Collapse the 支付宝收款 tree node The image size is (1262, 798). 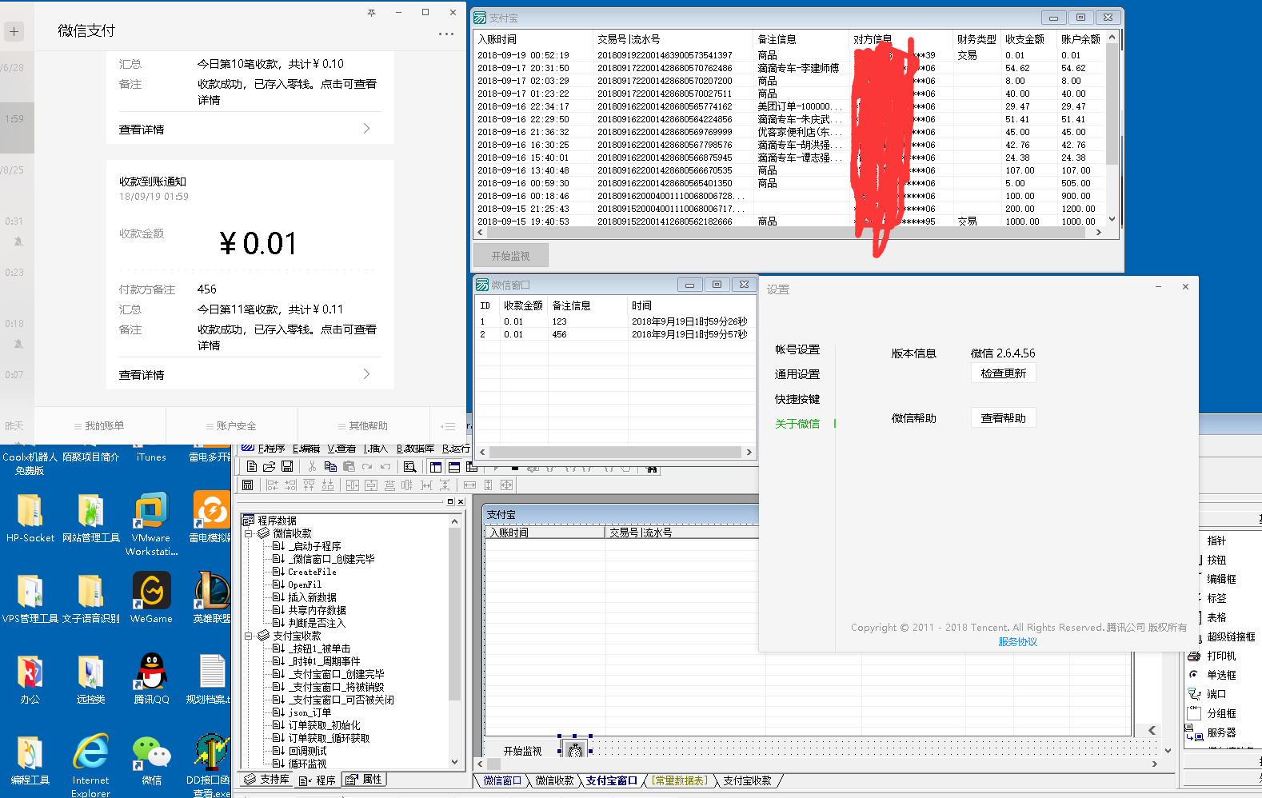(x=249, y=636)
